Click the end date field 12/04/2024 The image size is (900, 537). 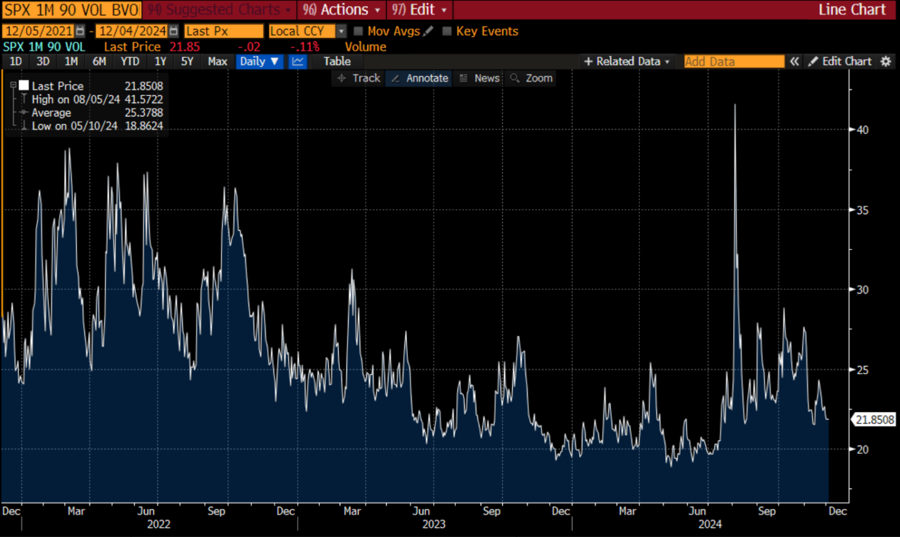(x=132, y=31)
